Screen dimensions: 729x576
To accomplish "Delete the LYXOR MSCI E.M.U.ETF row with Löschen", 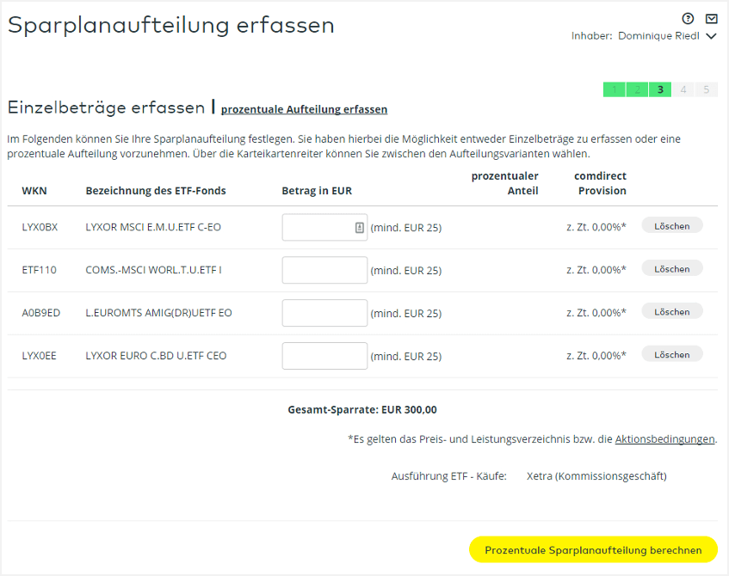I will click(671, 225).
